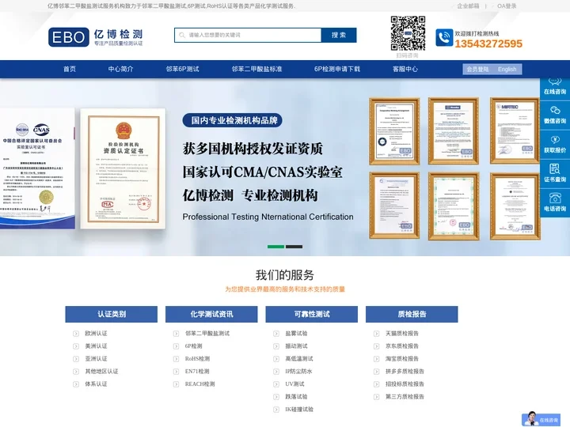Select the second dark carousel indicator

tap(294, 247)
